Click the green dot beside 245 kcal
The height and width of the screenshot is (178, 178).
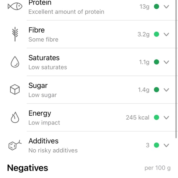157,118
